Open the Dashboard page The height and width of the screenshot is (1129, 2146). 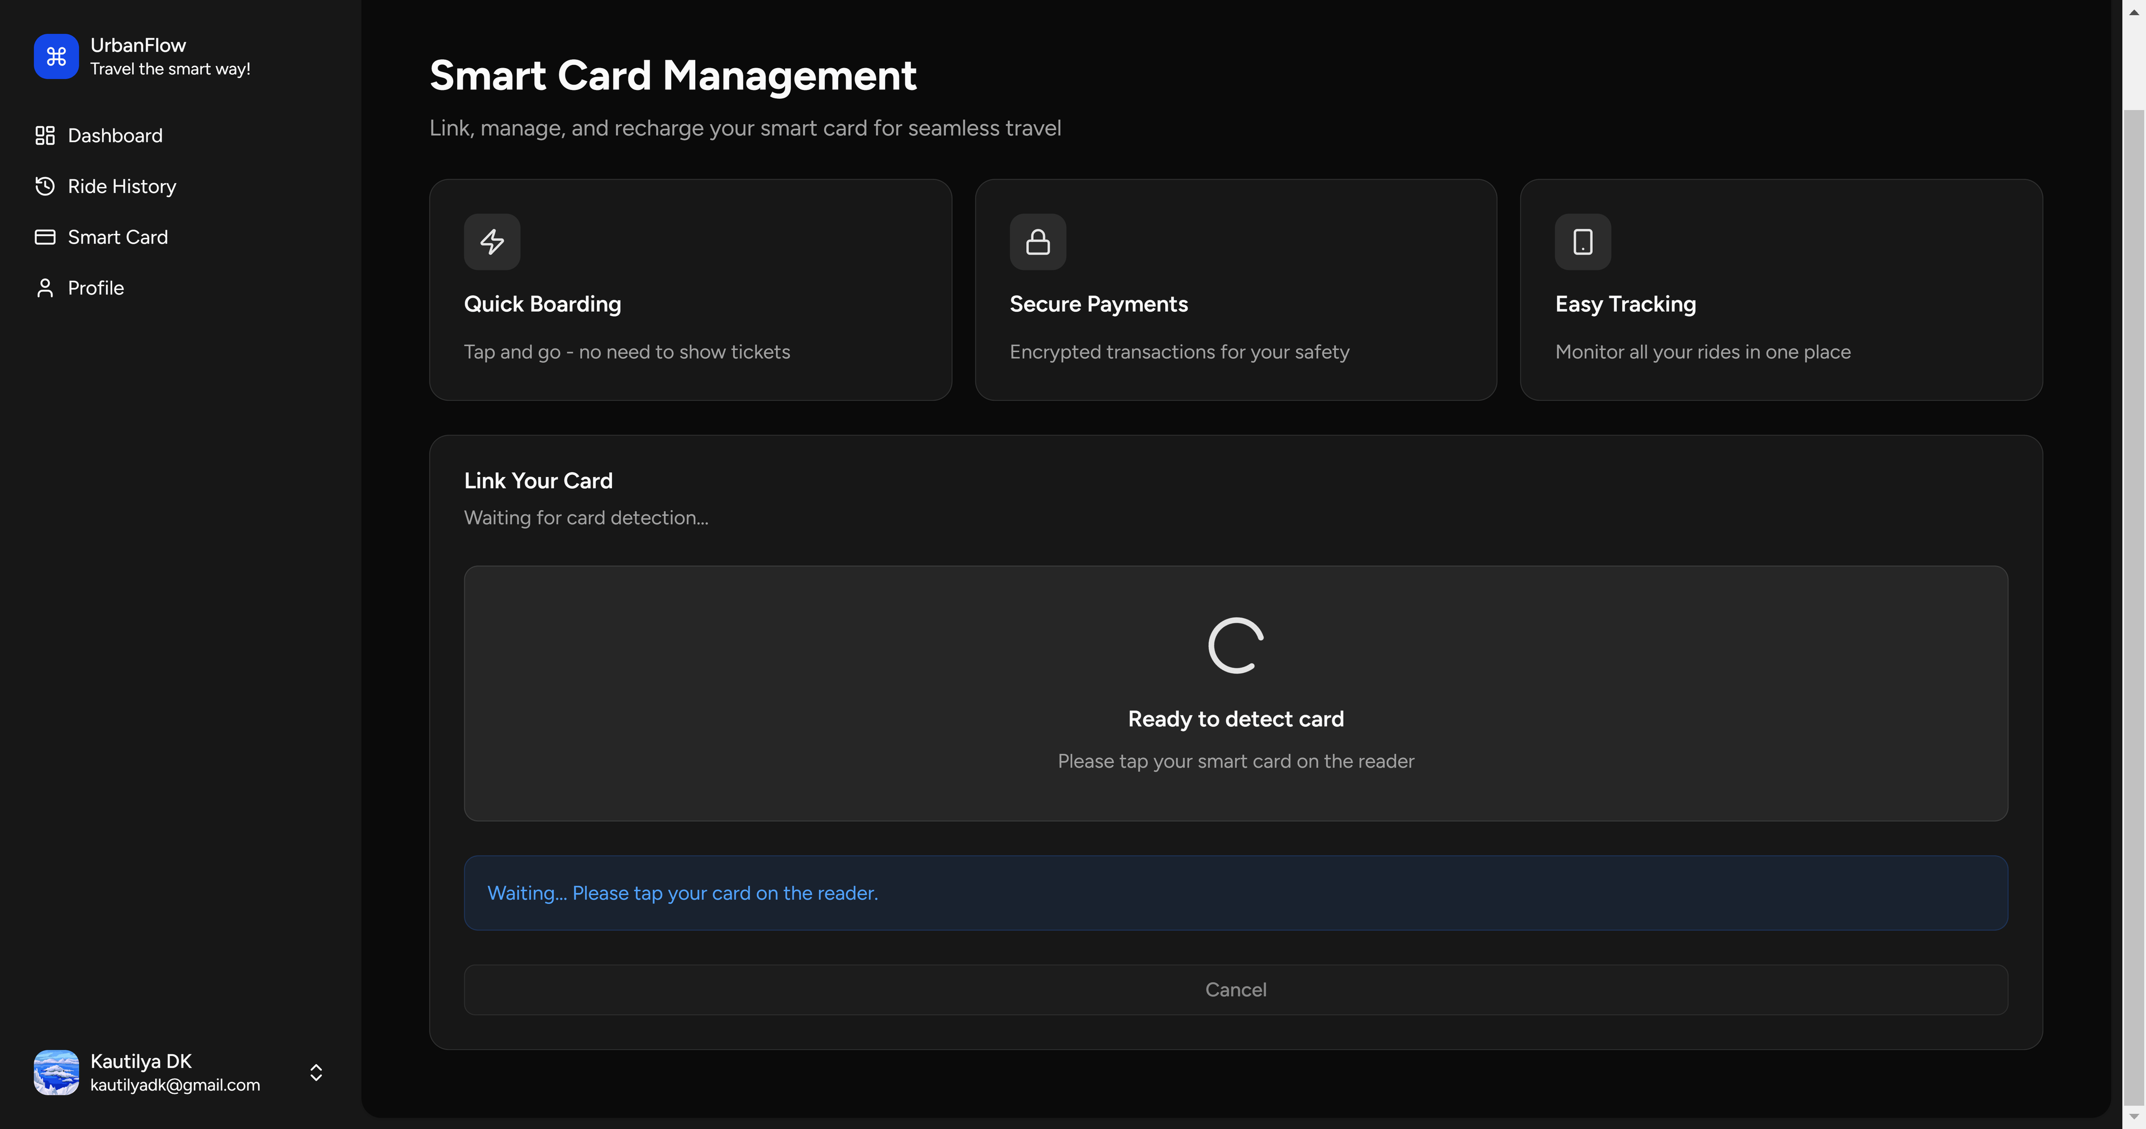click(115, 135)
